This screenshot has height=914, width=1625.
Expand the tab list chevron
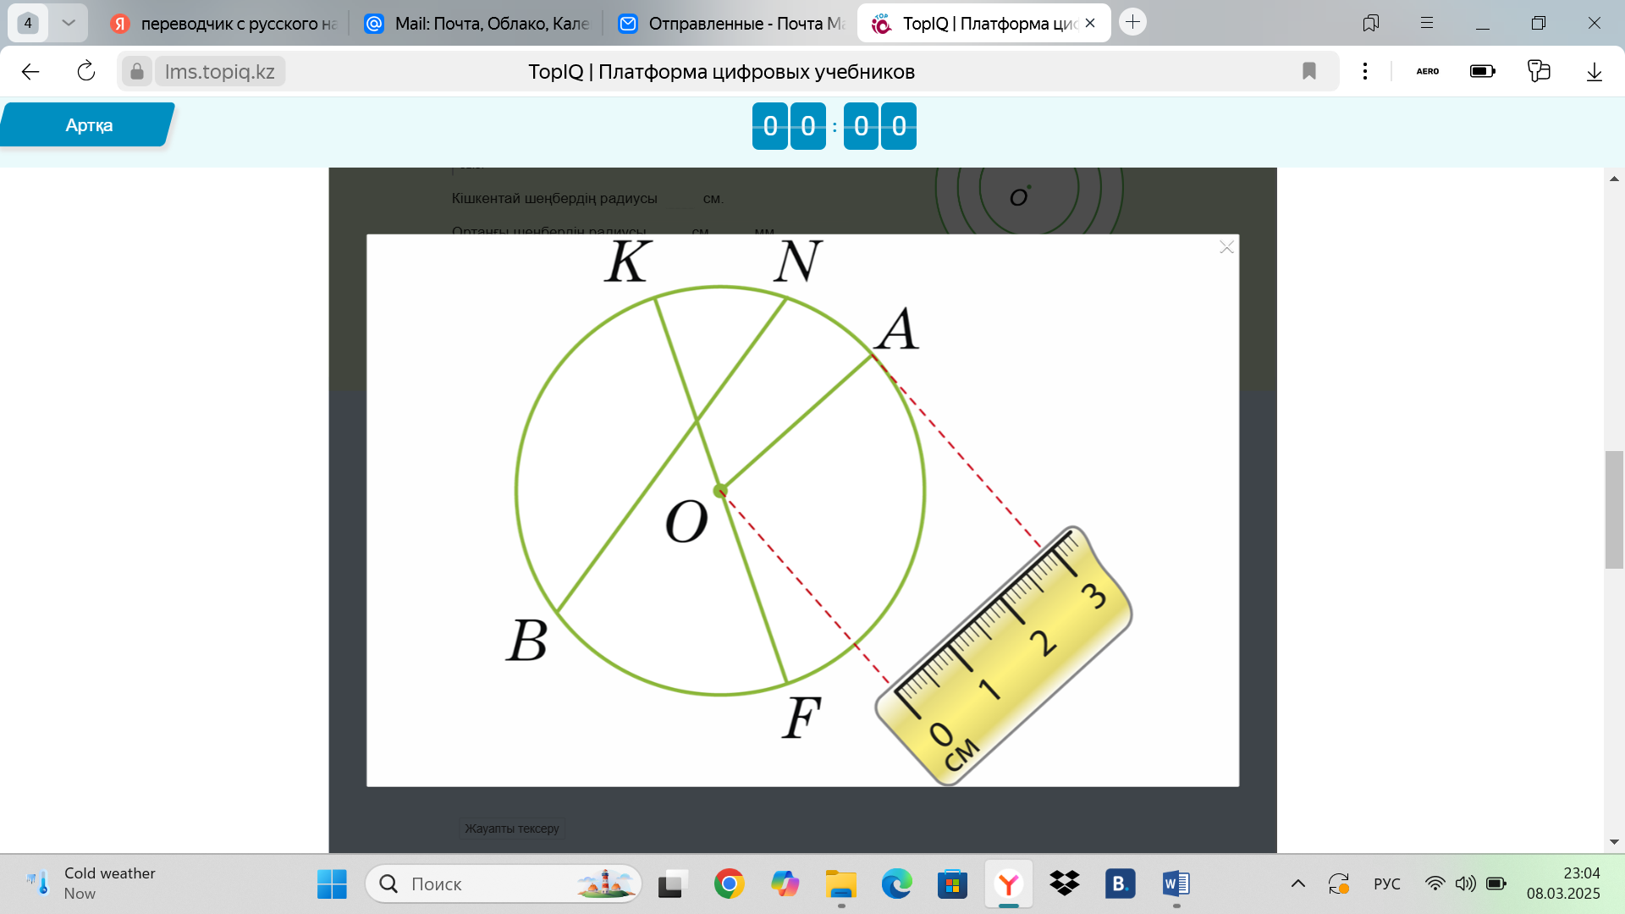69,23
